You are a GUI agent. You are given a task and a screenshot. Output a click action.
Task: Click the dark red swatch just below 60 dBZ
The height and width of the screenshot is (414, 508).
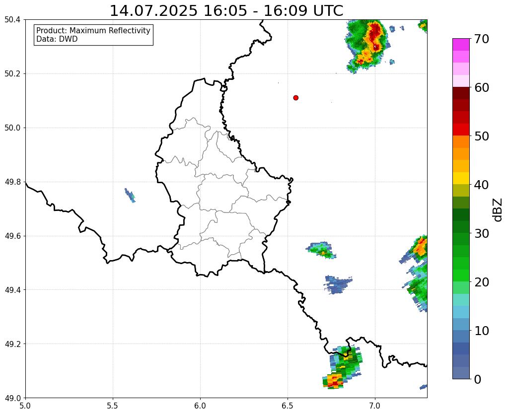click(461, 93)
